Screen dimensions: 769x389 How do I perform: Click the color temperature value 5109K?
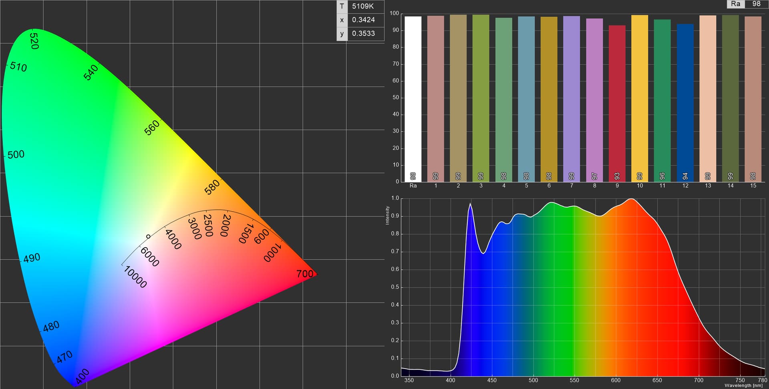[363, 6]
